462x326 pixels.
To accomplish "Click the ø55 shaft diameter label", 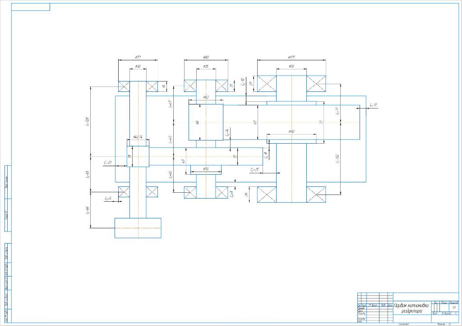I will coord(291,67).
